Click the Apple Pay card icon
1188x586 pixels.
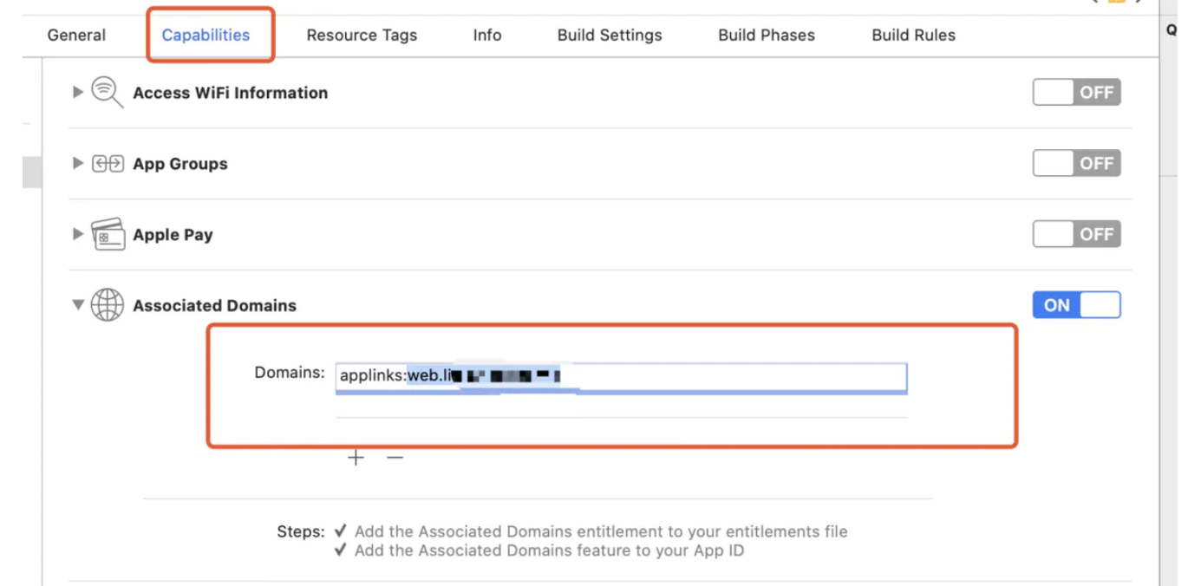coord(108,234)
